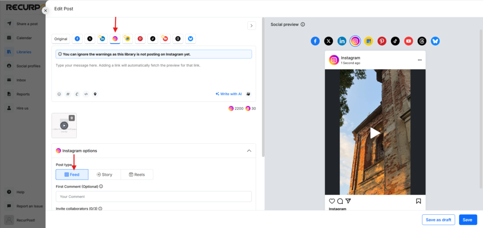Viewport: 483px width, 228px height.
Task: Click Save as draft
Action: 438,220
